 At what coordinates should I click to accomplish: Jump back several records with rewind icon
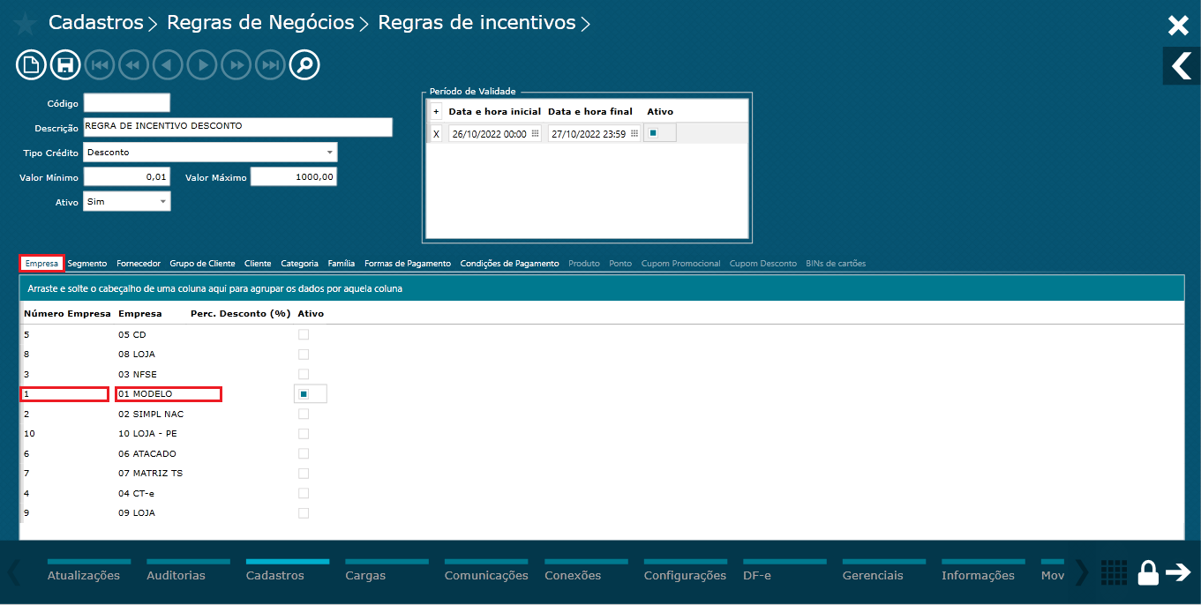(133, 64)
